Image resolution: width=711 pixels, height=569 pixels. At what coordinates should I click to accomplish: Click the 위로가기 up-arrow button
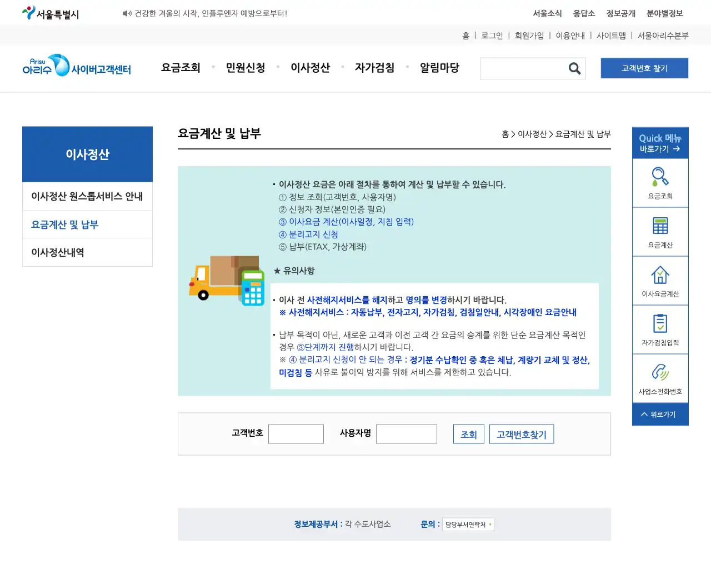(x=660, y=414)
